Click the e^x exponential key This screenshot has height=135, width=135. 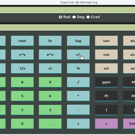pyautogui.click(x=50, y=55)
